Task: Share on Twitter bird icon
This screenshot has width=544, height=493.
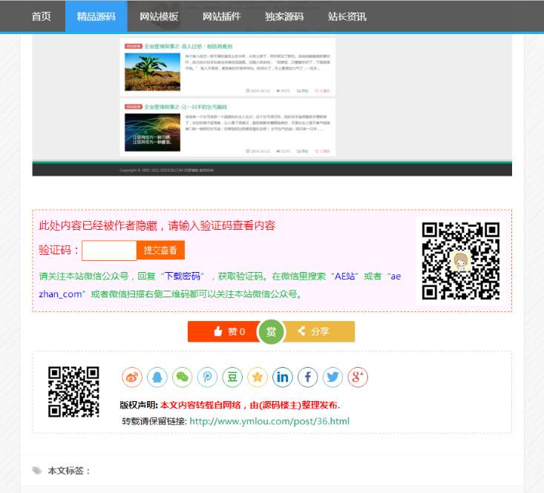Action: (333, 377)
